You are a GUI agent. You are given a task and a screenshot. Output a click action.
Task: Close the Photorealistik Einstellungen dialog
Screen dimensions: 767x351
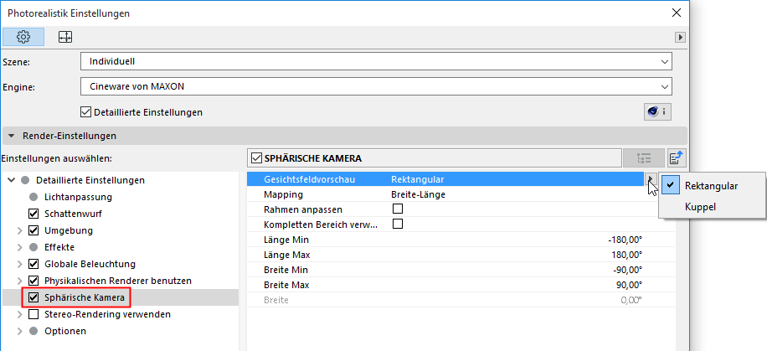pyautogui.click(x=677, y=13)
